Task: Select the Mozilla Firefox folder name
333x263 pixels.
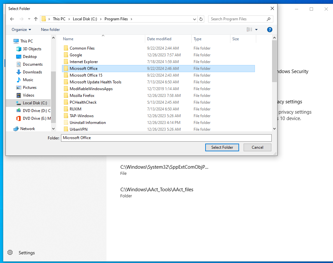Action: [82, 96]
